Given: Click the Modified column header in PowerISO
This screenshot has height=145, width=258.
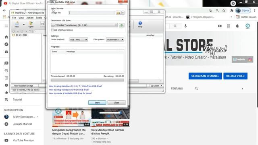Looking at the screenshot, I should pyautogui.click(x=150, y=35).
